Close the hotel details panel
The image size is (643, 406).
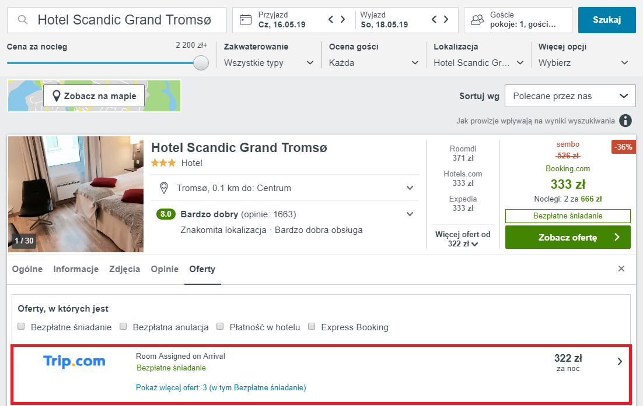621,269
